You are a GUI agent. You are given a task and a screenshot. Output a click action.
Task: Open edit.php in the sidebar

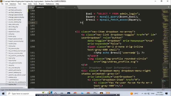point(11,34)
